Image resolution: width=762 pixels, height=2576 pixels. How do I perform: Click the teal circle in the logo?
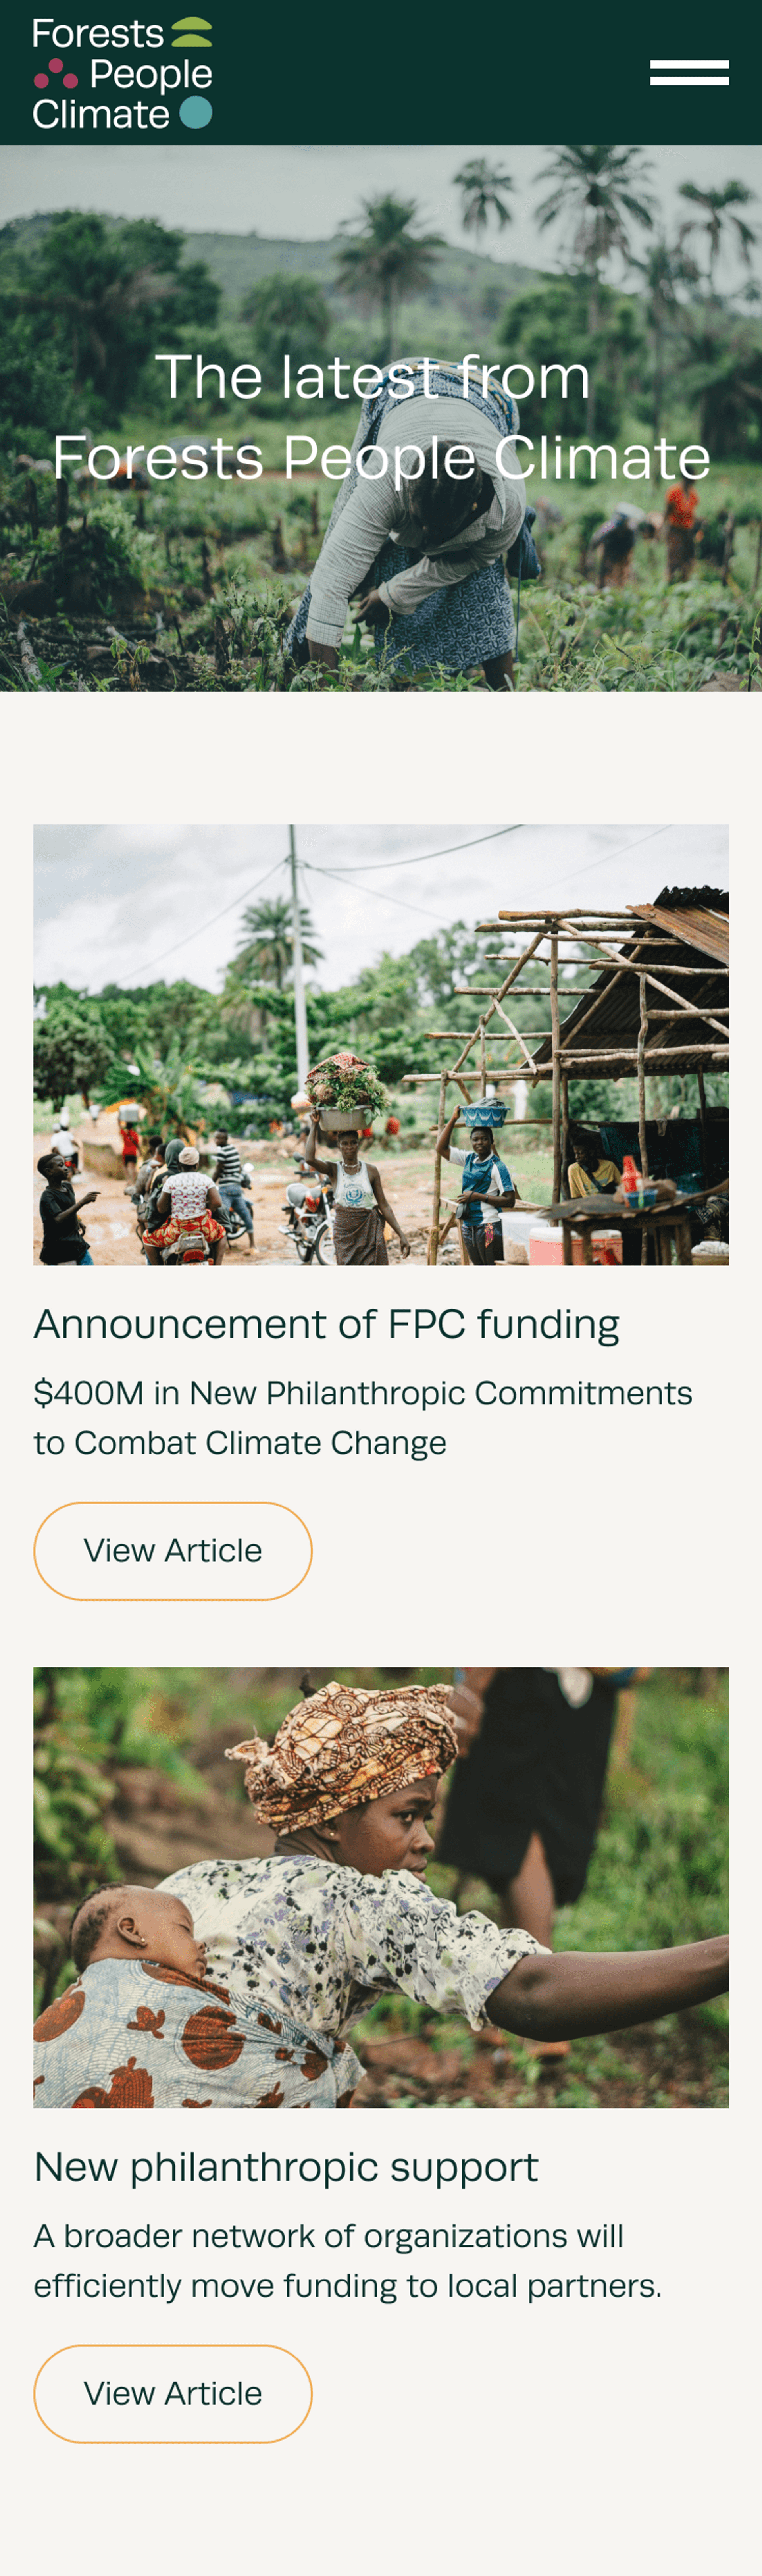(196, 113)
